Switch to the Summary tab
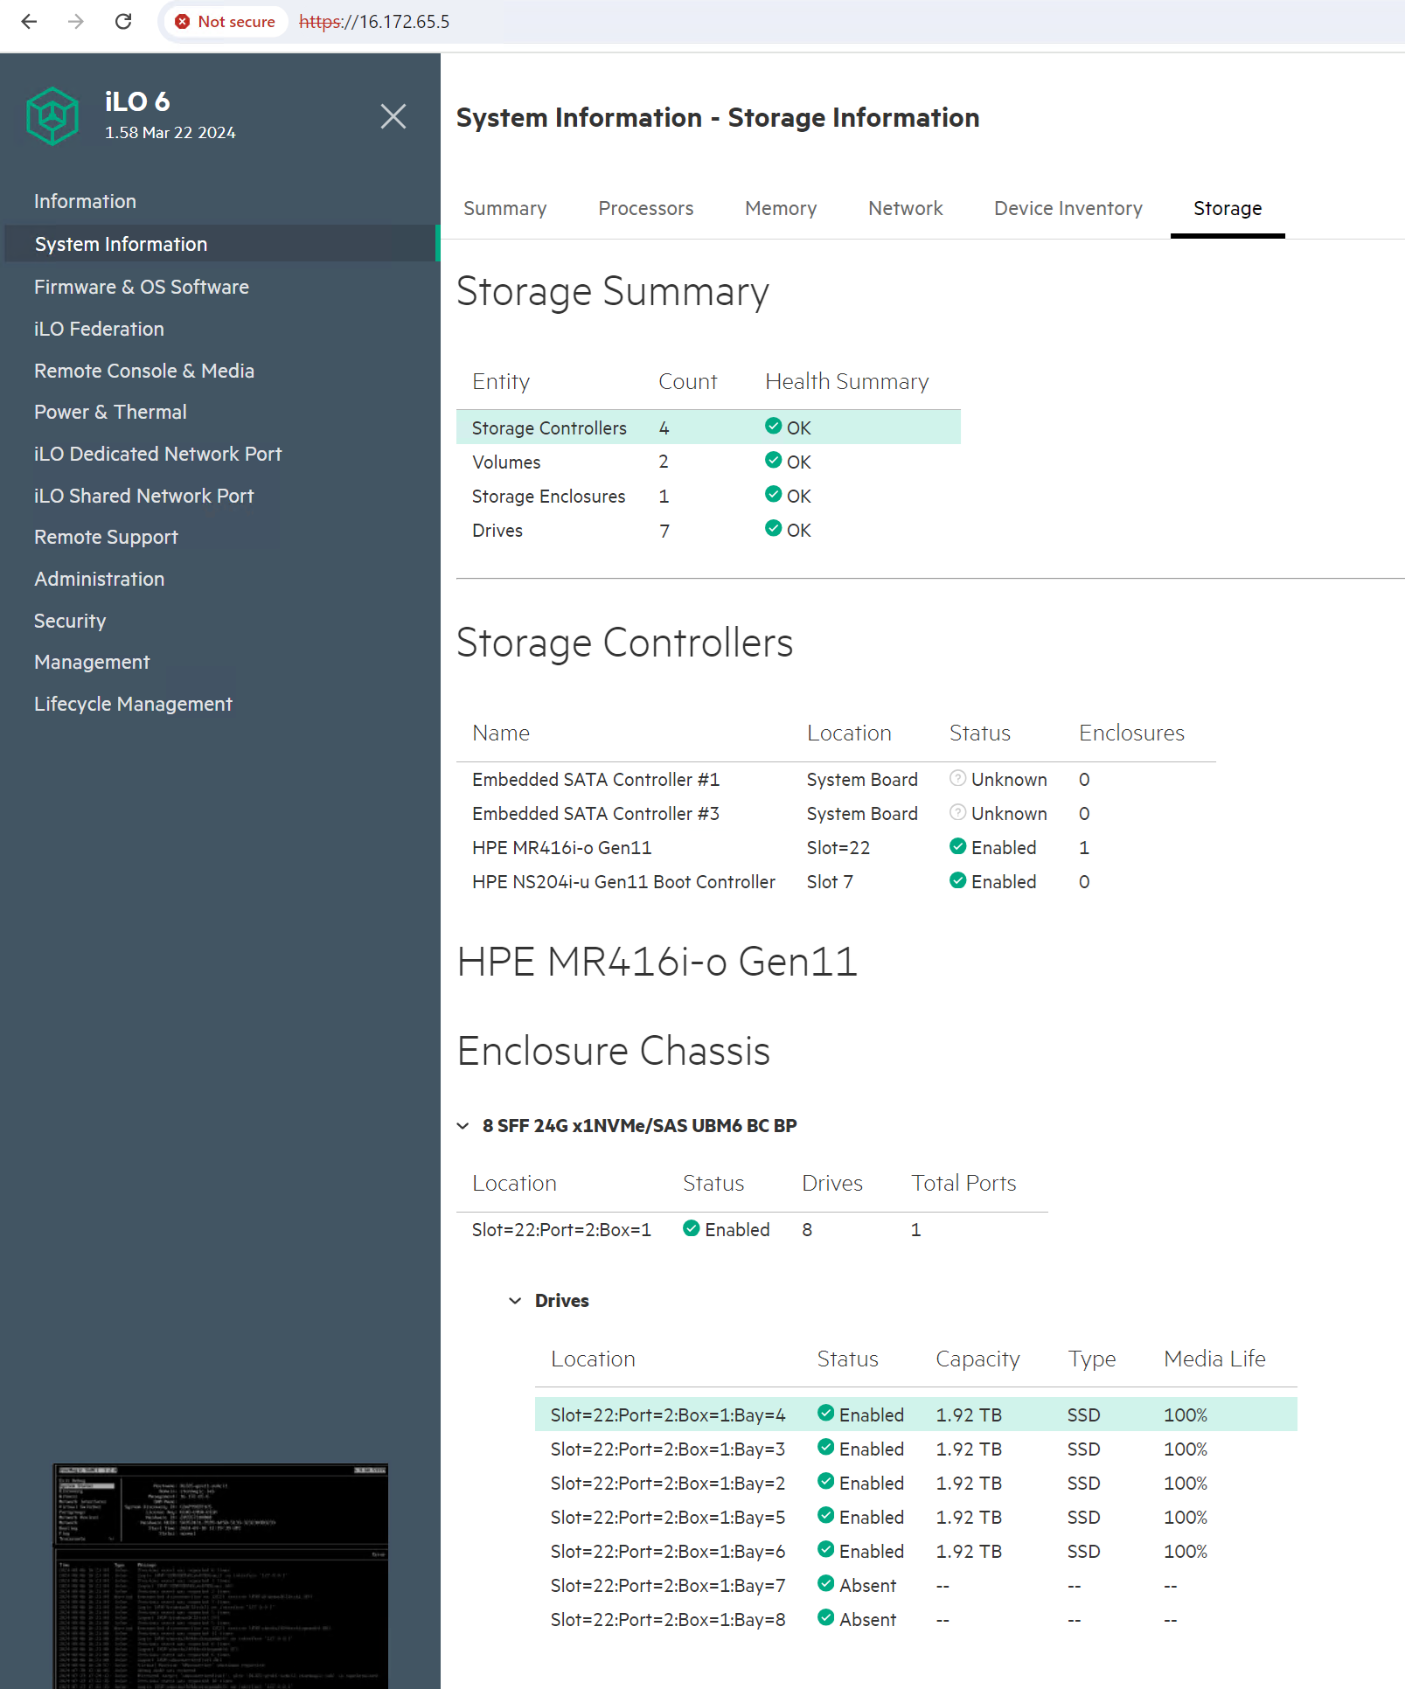This screenshot has width=1405, height=1689. [x=505, y=209]
